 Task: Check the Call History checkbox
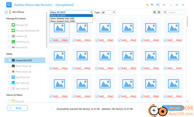[10, 42]
